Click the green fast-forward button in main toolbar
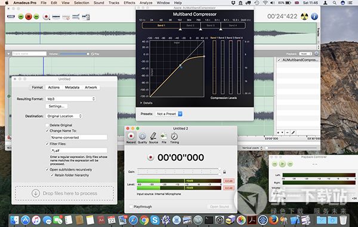The width and height of the screenshot is (358, 227). 36,17
